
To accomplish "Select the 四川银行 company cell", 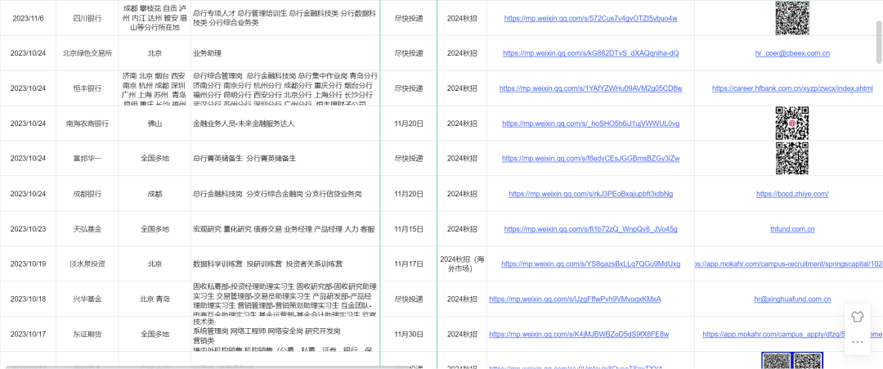I will point(87,18).
